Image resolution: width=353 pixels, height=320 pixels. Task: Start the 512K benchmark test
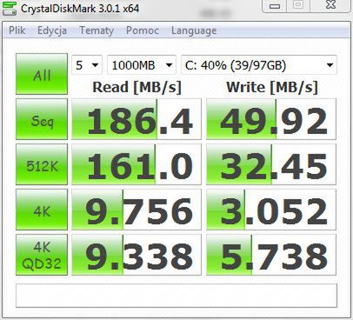click(x=42, y=164)
